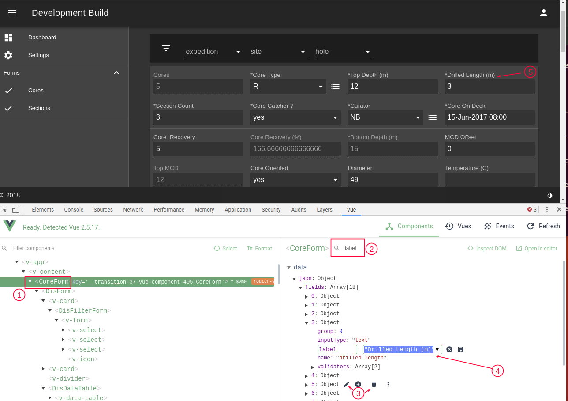Cancel editing the label field
The image size is (568, 401).
[x=449, y=349]
